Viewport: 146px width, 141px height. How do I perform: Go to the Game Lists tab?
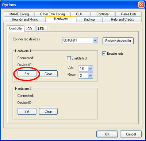coord(128,14)
